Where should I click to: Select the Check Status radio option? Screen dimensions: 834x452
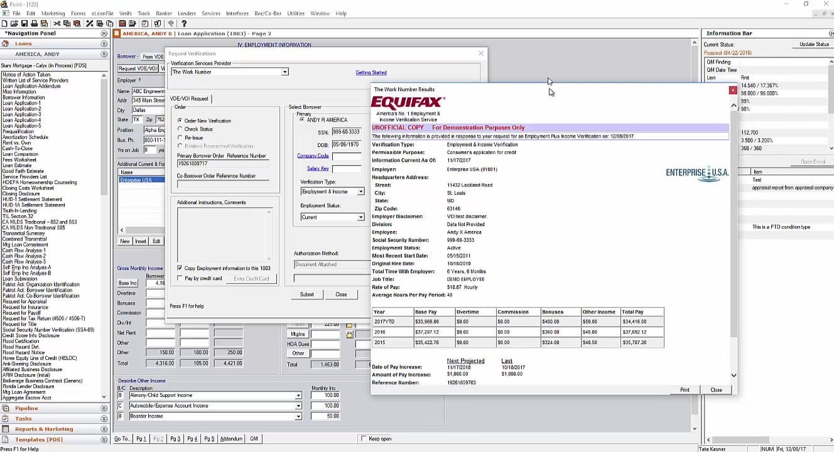point(180,129)
